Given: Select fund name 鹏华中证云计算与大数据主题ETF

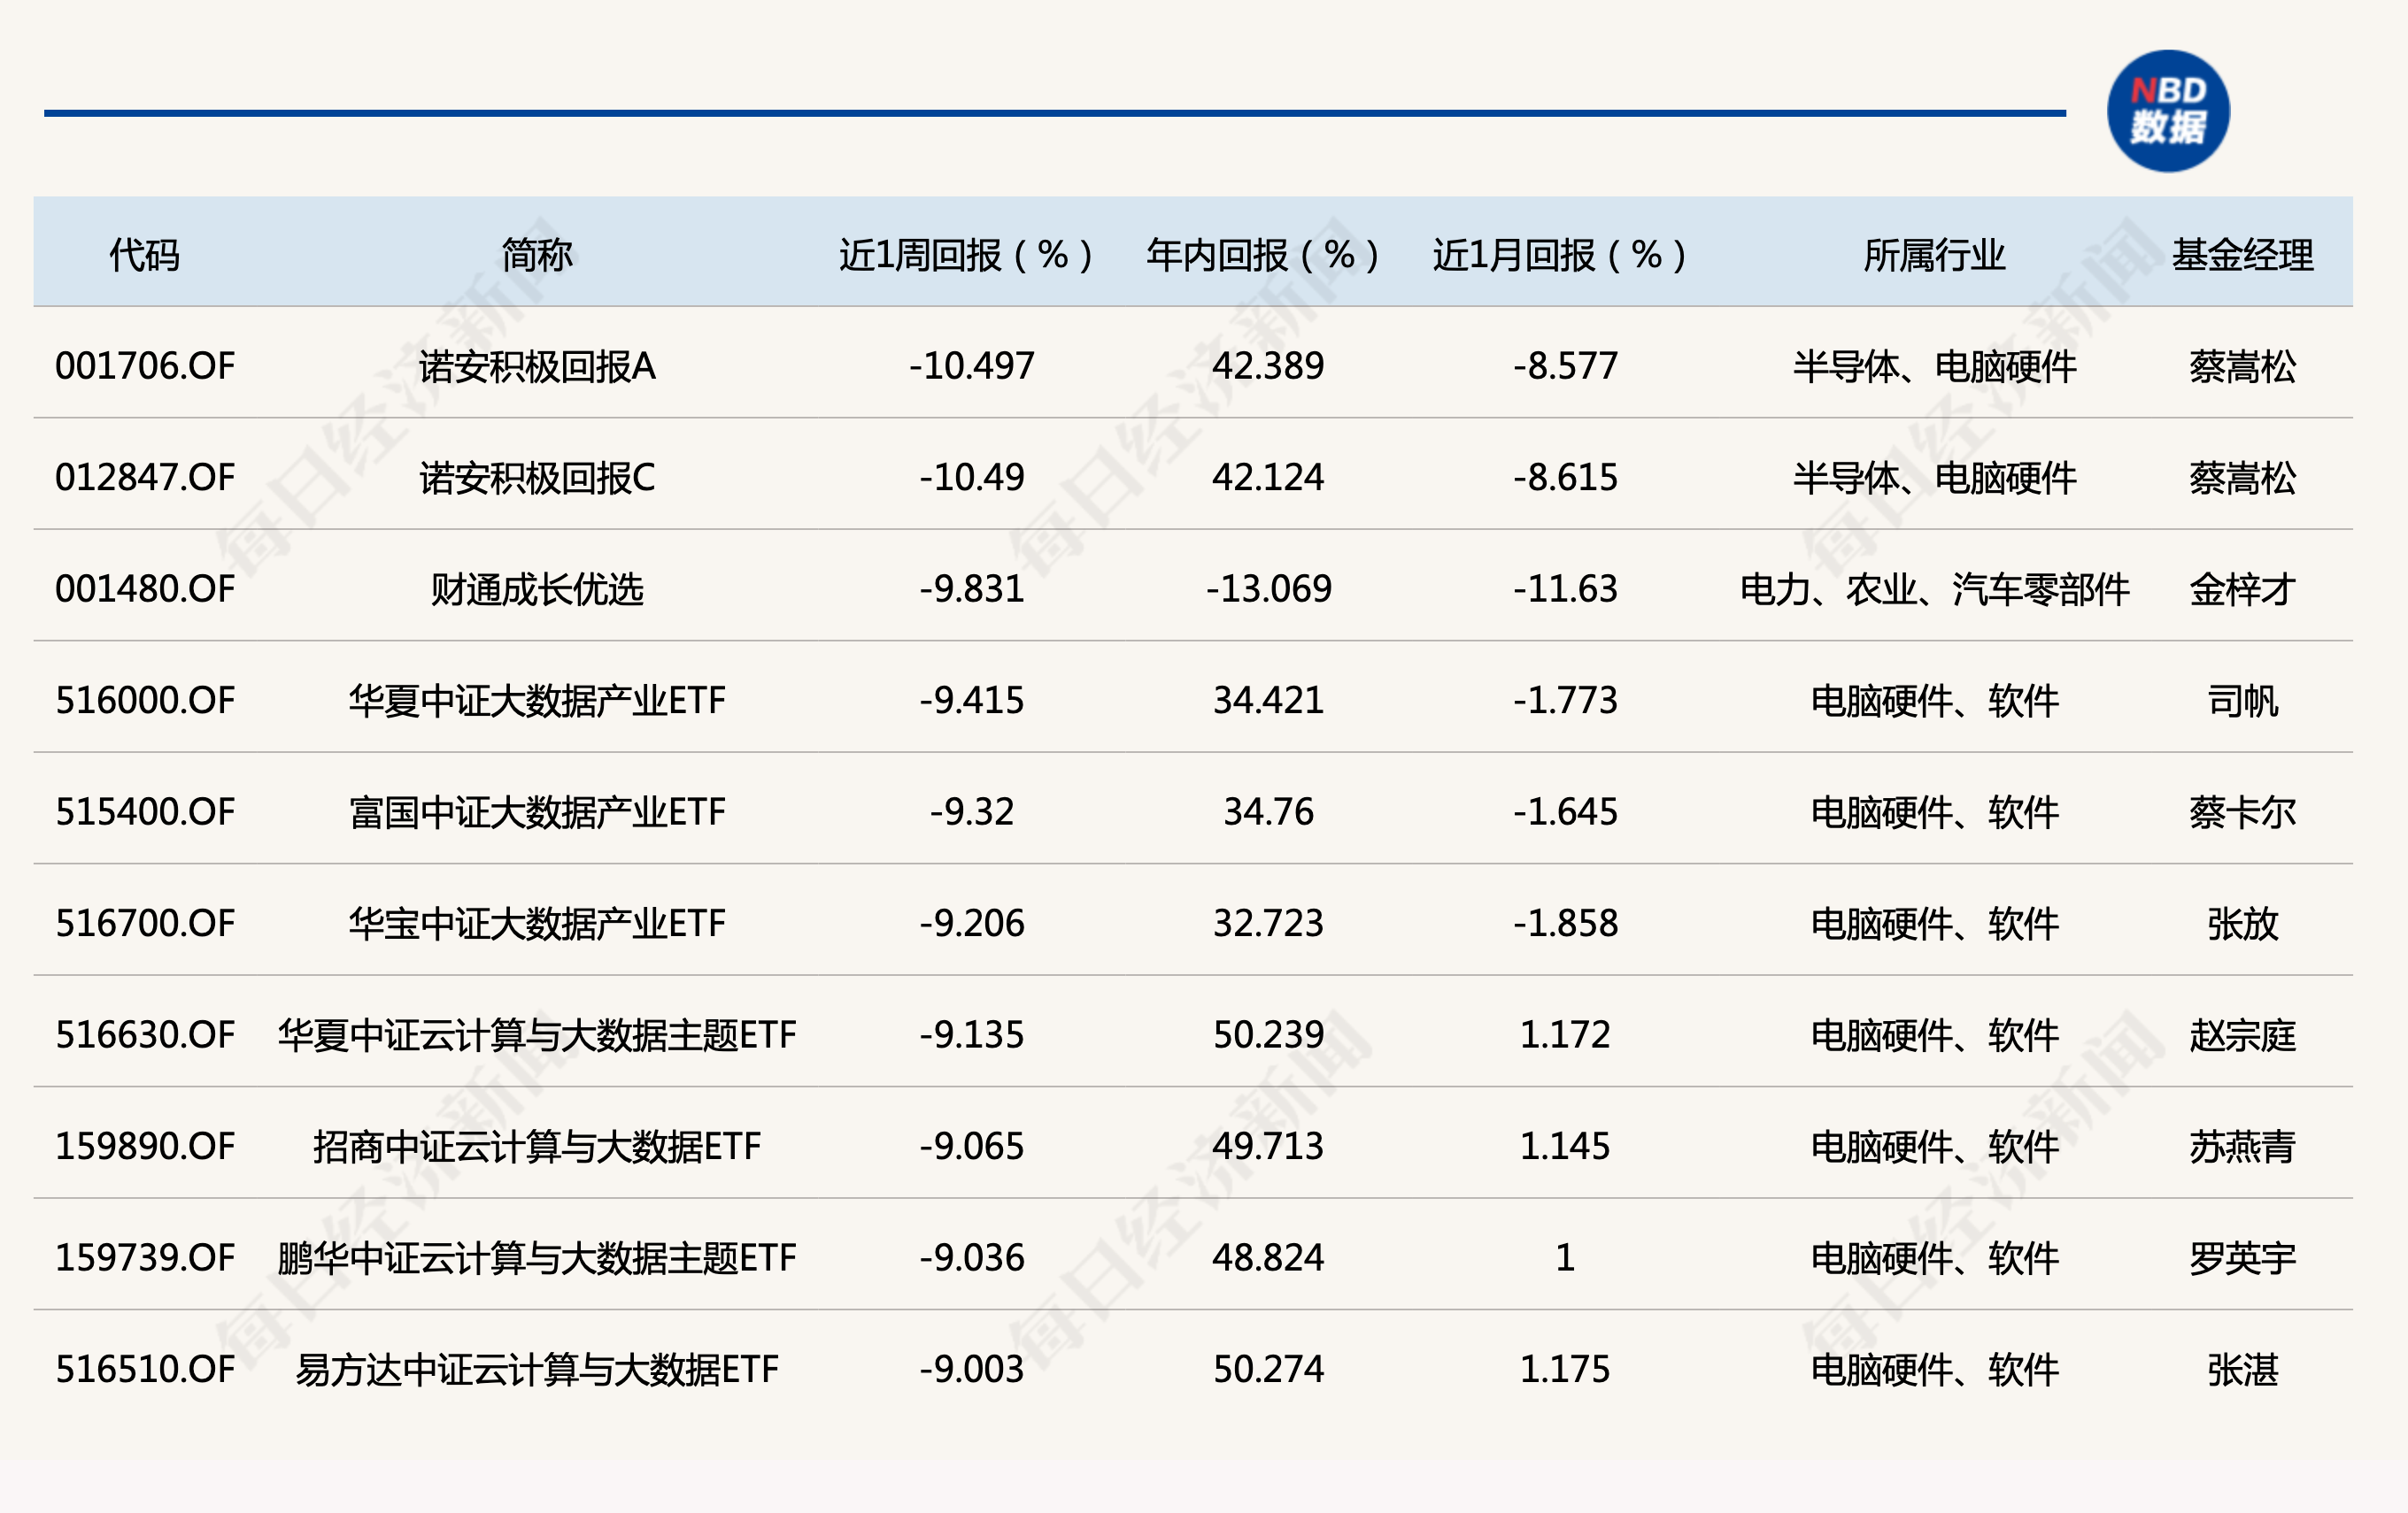Looking at the screenshot, I should click(537, 1258).
